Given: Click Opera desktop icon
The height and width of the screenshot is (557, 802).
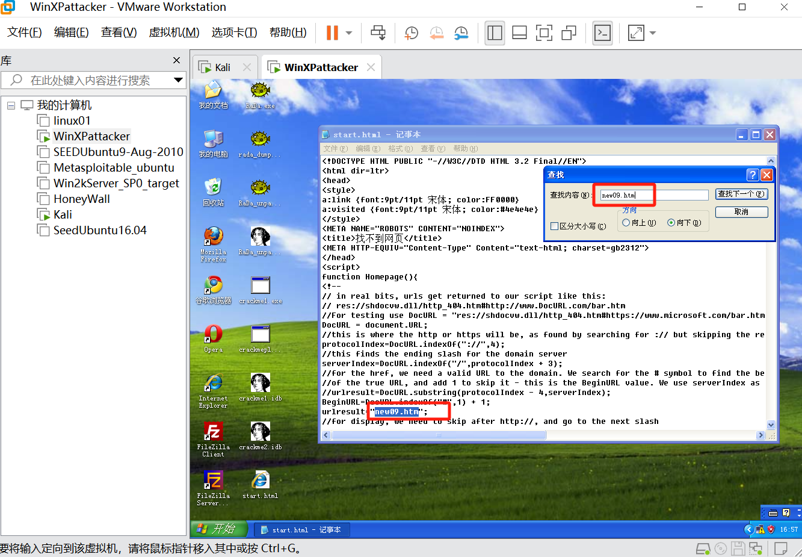Looking at the screenshot, I should (x=213, y=338).
